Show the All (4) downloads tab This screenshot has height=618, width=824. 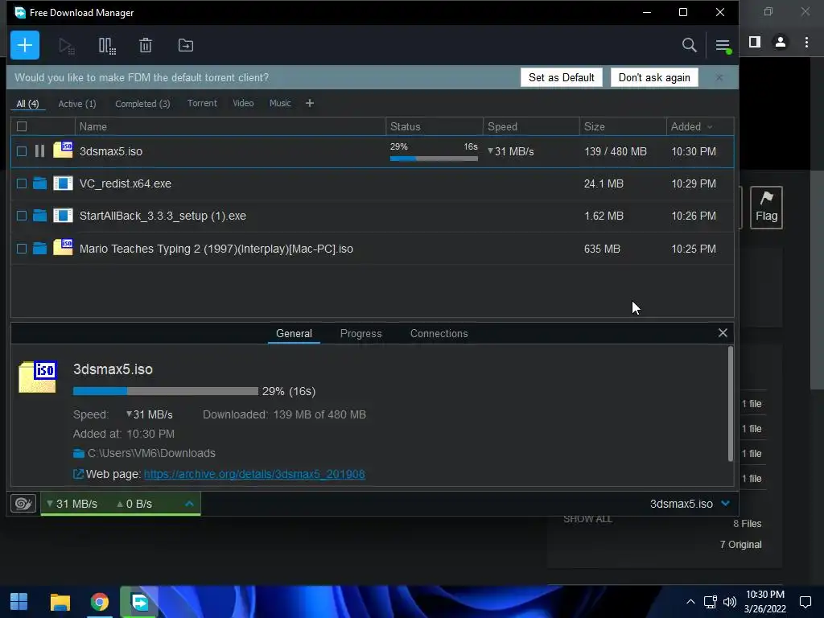click(28, 104)
